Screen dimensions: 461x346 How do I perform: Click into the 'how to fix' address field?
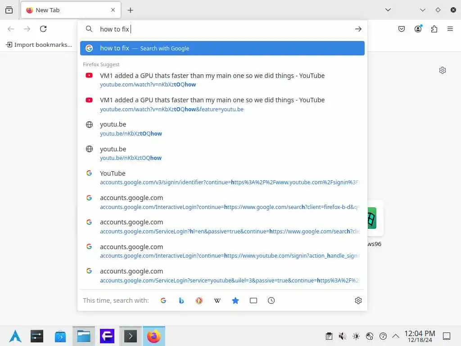(x=223, y=29)
